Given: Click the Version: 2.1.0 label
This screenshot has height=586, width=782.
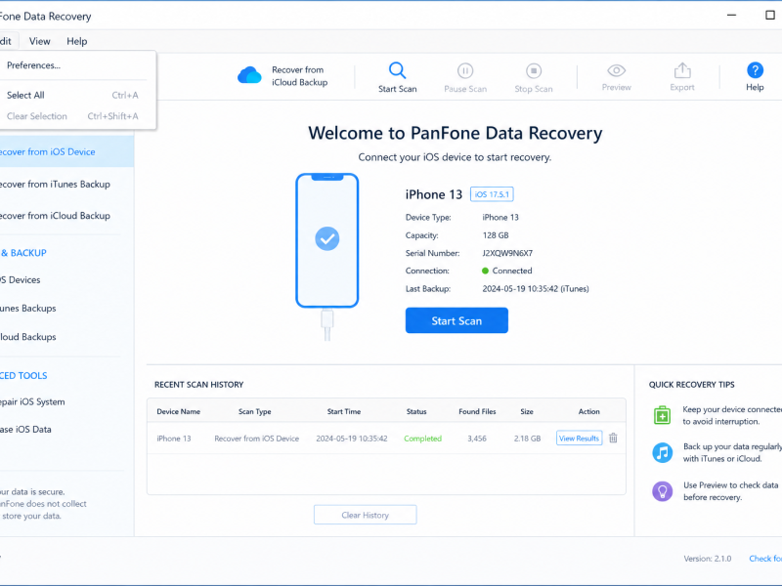Looking at the screenshot, I should pos(707,559).
